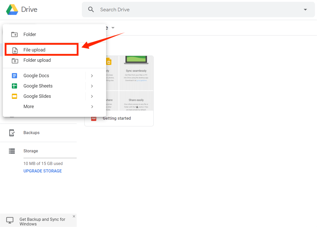Click the monitor icon for Backup and Sync
This screenshot has width=317, height=227.
pos(10,220)
